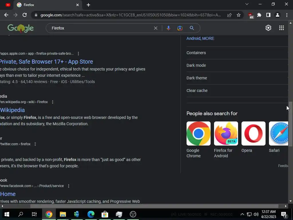
Task: Open Task View on the taskbar
Action: pyautogui.click(x=34, y=214)
